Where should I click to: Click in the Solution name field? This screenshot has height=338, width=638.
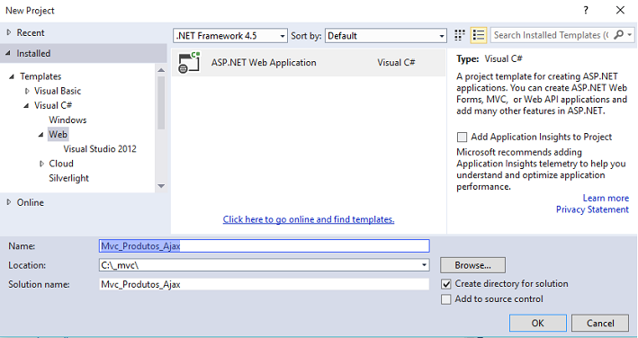pyautogui.click(x=264, y=284)
